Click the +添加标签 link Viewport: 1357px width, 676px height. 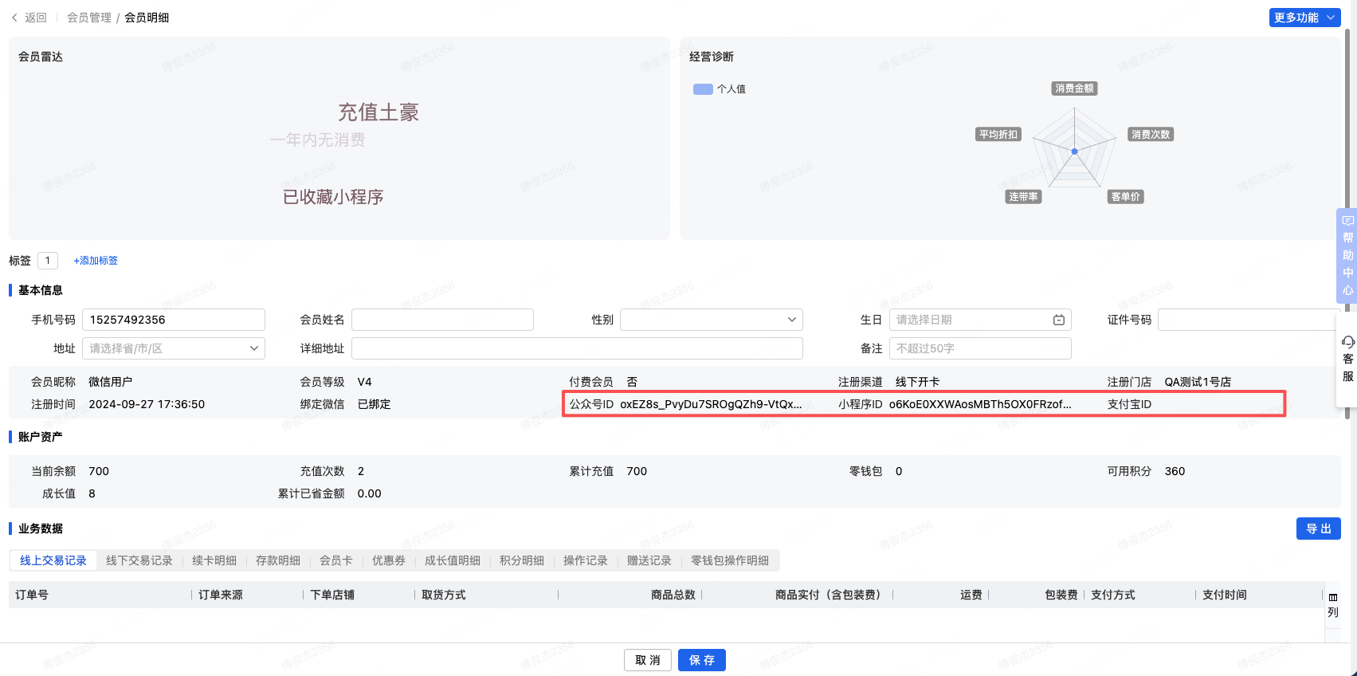point(96,261)
